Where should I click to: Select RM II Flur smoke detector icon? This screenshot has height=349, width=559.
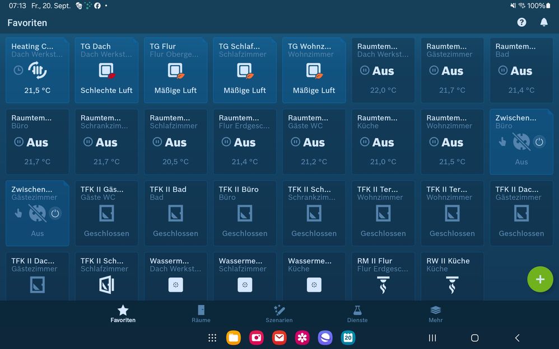tap(383, 285)
